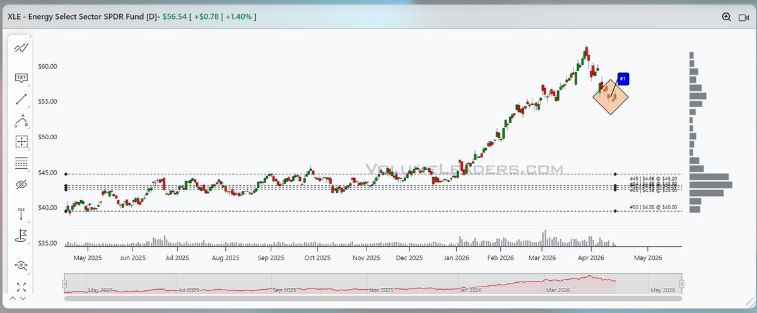Click the longest volume profile bar near $43
Viewport: 757px width, 313px height.
[x=711, y=185]
